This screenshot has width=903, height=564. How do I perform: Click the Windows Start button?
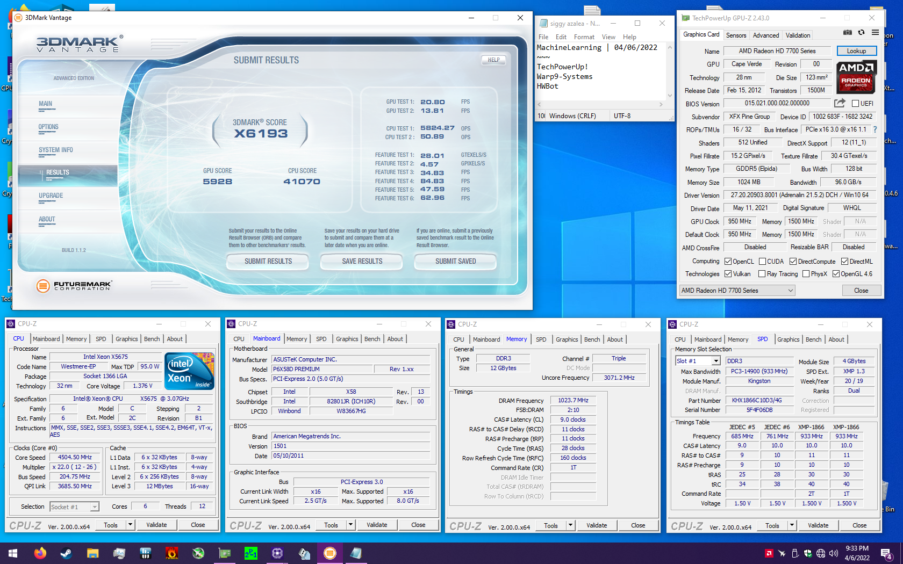[x=13, y=553]
